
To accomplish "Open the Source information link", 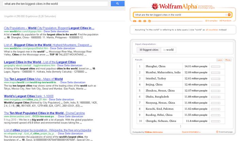I will (x=191, y=132).
